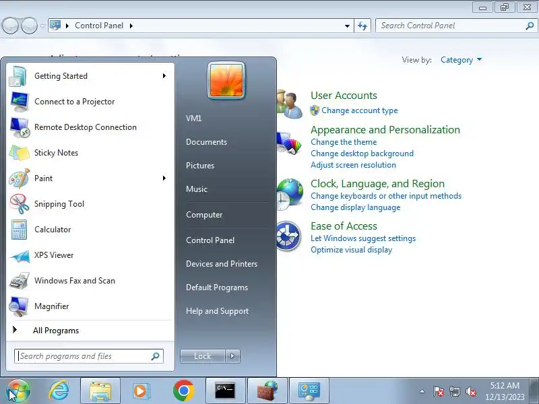Expand the arrow after Control Panel breadcrumb
This screenshot has width=539, height=404.
point(131,26)
